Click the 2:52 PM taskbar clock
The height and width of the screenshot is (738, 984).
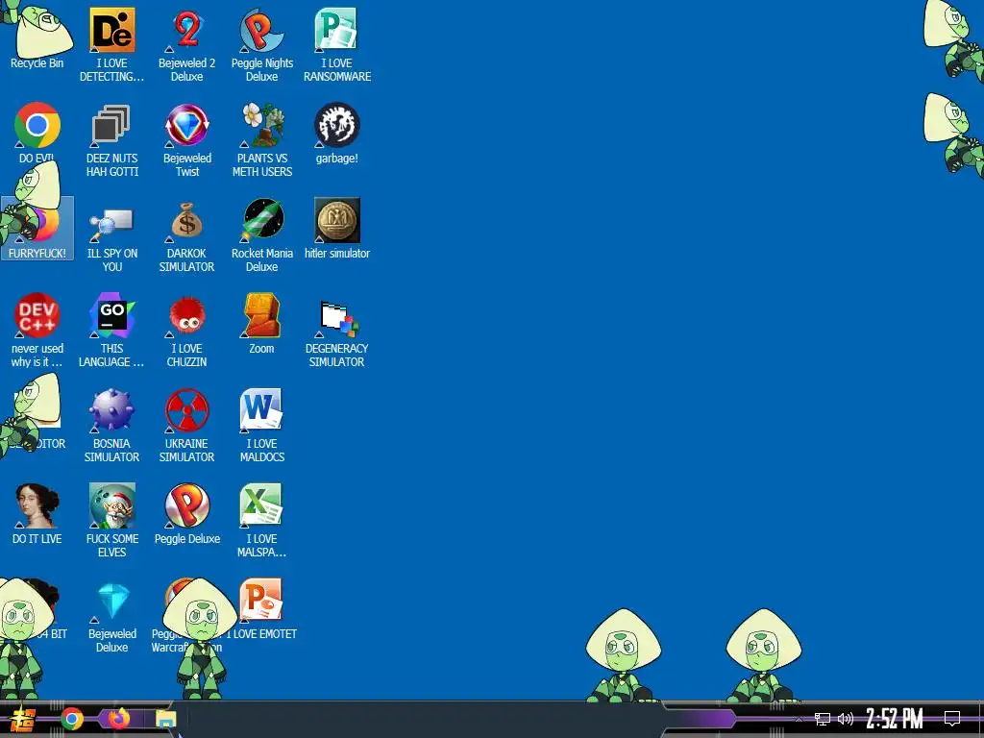pyautogui.click(x=895, y=719)
